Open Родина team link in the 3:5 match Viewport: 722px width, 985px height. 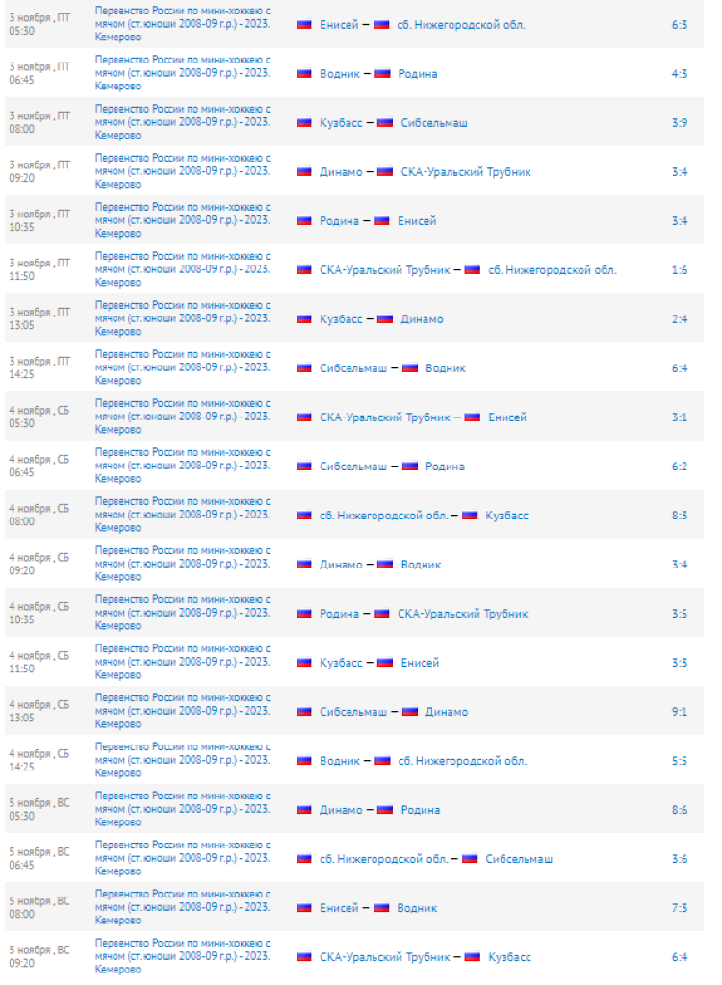tap(339, 613)
